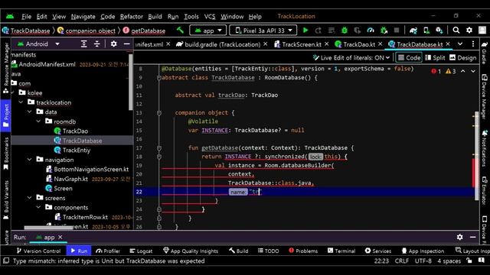Image resolution: width=490 pixels, height=275 pixels.
Task: Run the app with green play button
Action: 305,31
